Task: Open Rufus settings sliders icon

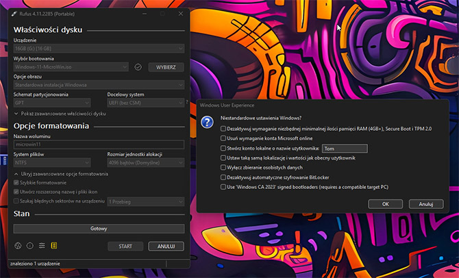Action: 42,246
